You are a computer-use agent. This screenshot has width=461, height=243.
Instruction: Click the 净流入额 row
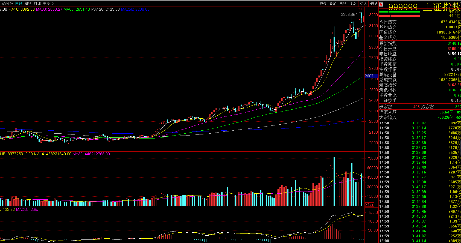pyautogui.click(x=420, y=112)
